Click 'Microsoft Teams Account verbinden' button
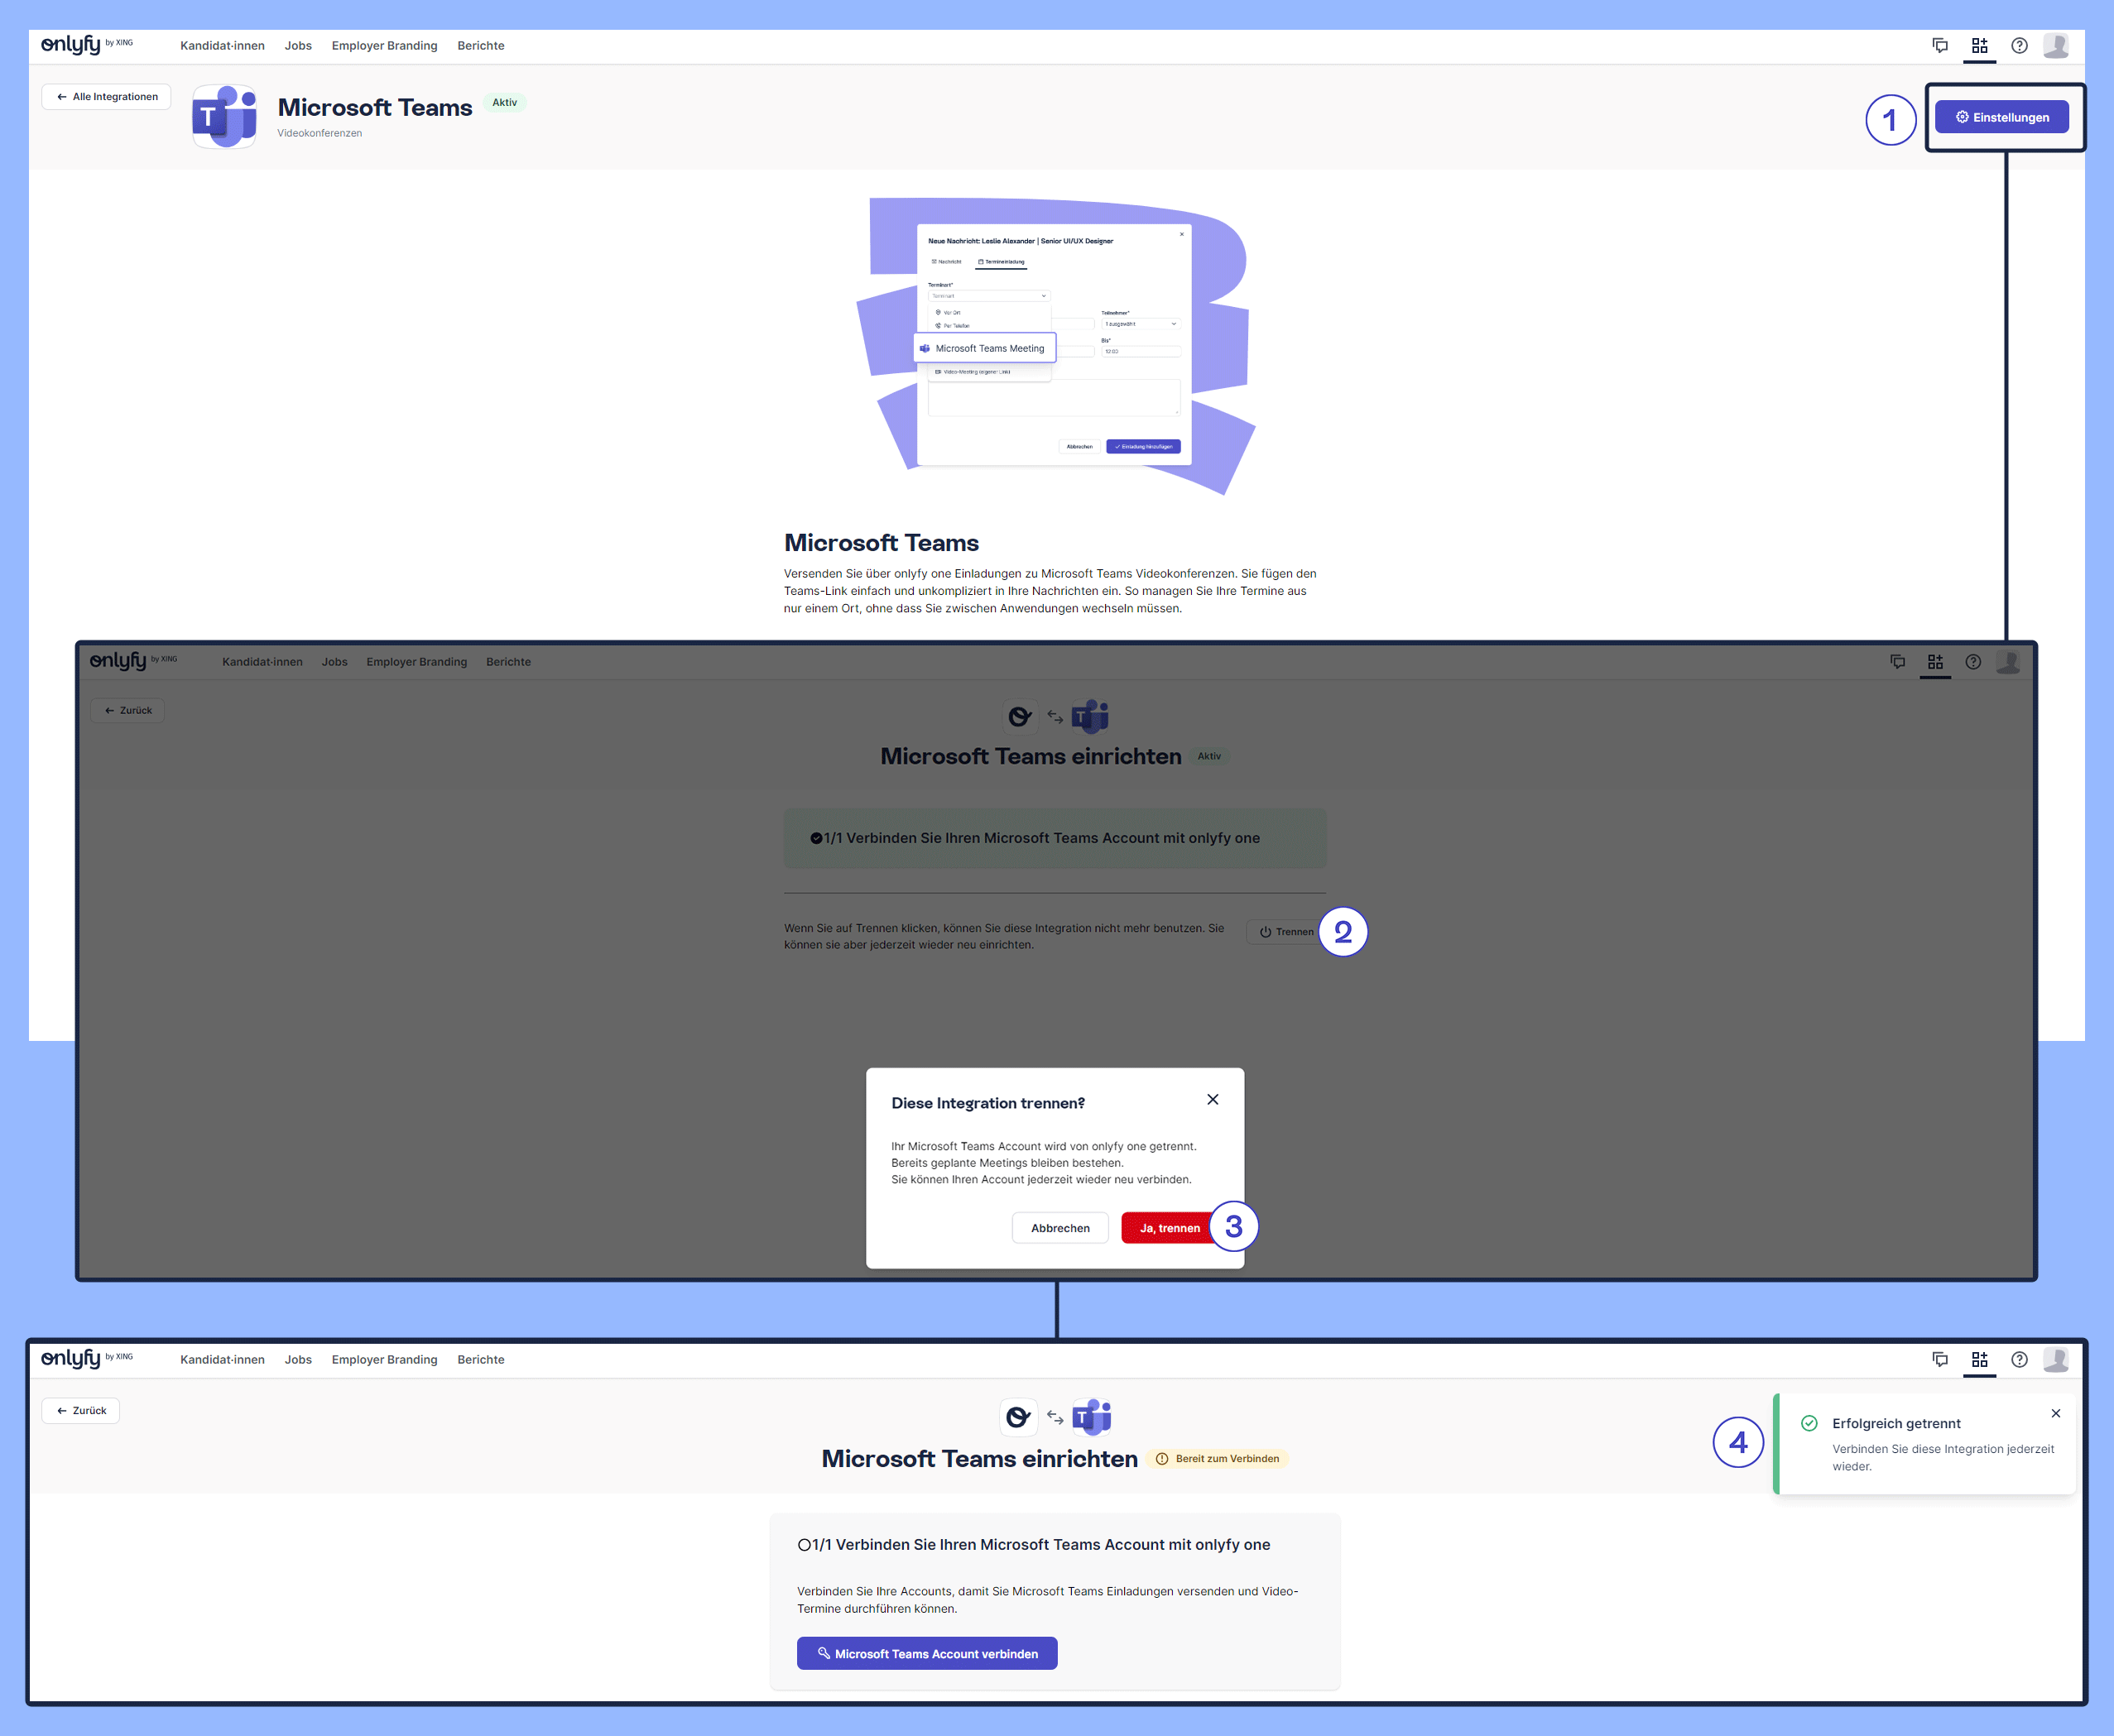This screenshot has height=1736, width=2114. click(x=926, y=1654)
